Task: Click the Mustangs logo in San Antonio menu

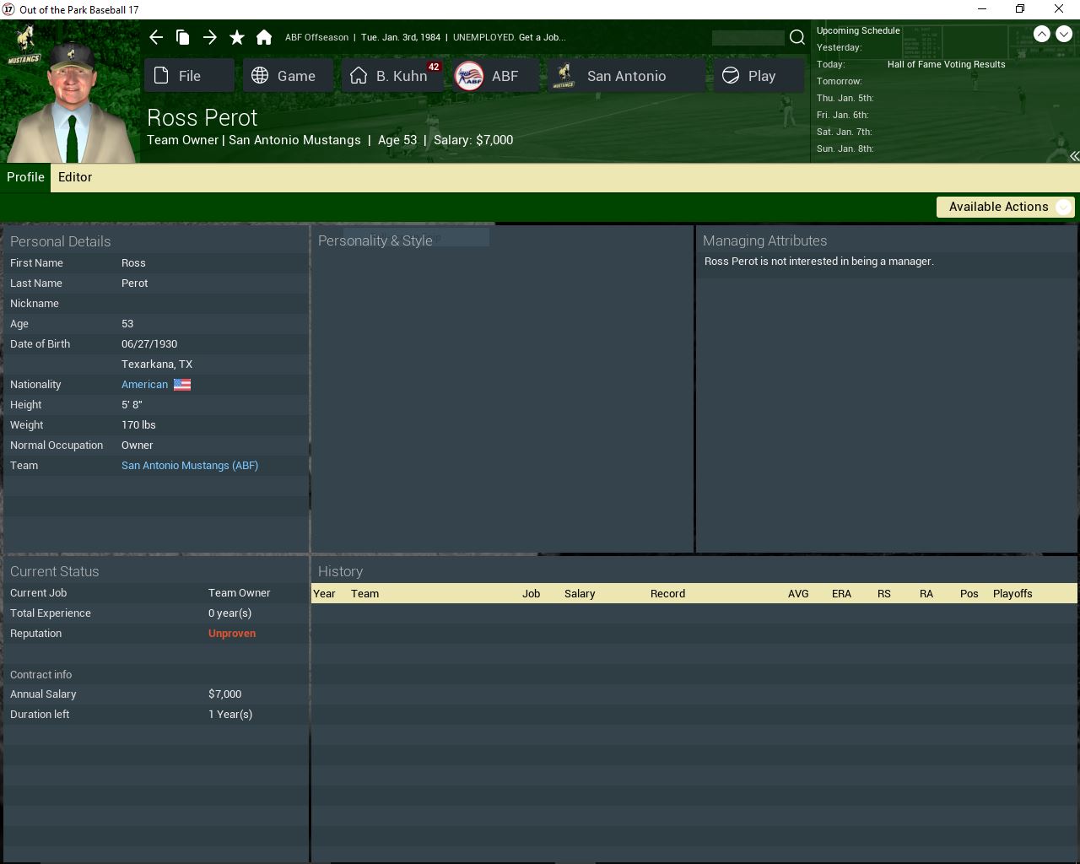Action: (x=564, y=76)
